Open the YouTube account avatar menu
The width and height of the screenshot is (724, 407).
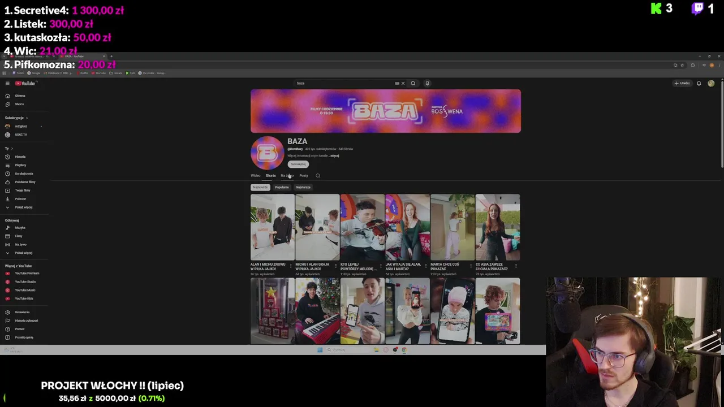coord(711,83)
